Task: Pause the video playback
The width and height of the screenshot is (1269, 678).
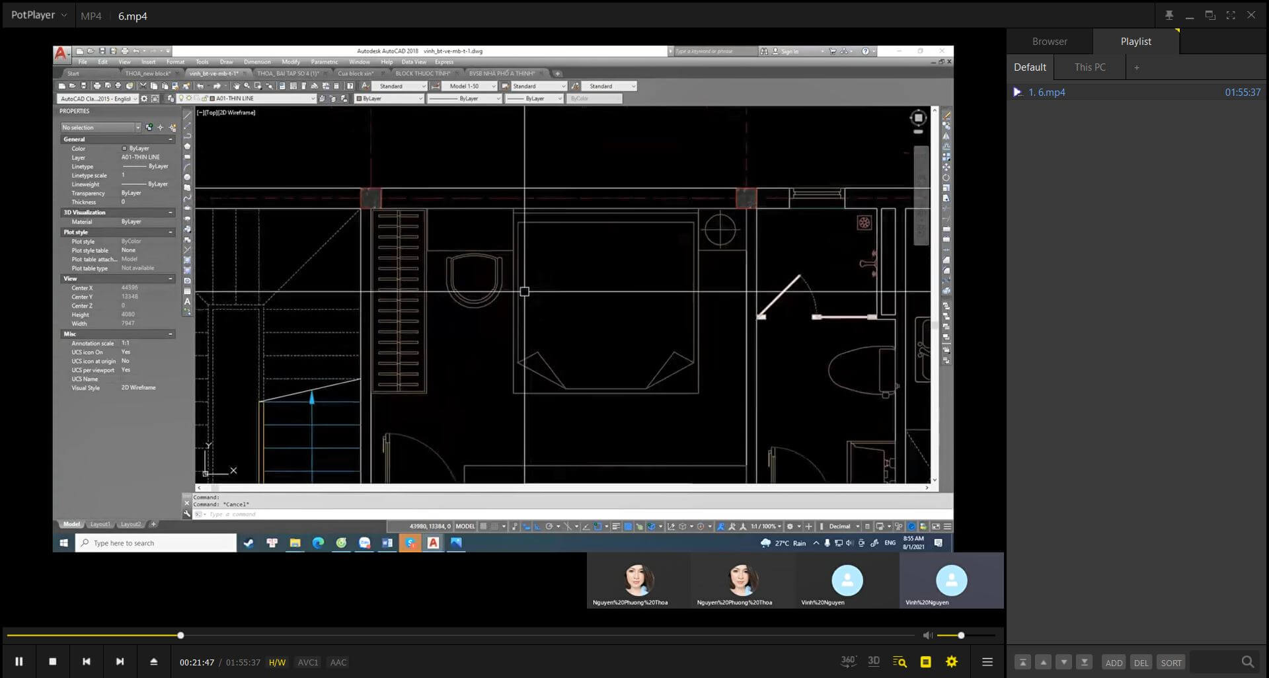Action: click(20, 661)
